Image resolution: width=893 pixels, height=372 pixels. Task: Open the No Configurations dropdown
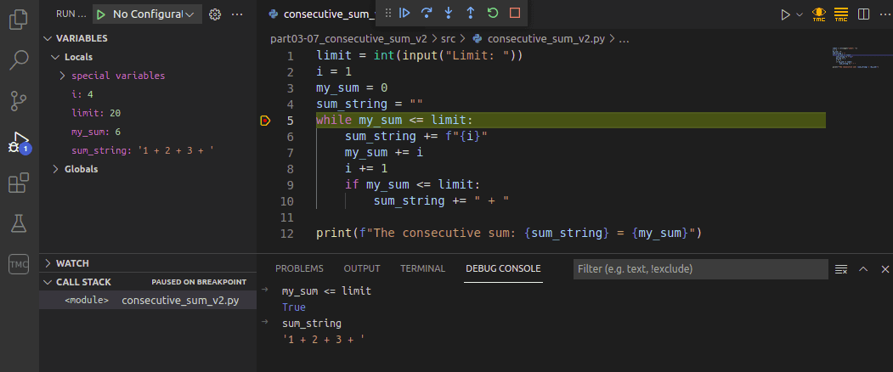point(153,14)
